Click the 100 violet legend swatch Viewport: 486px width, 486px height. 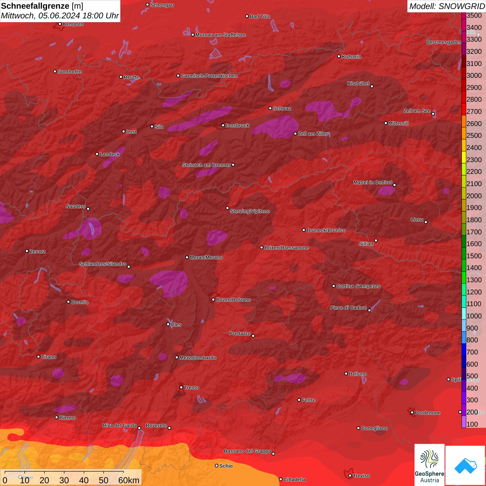pos(463,422)
